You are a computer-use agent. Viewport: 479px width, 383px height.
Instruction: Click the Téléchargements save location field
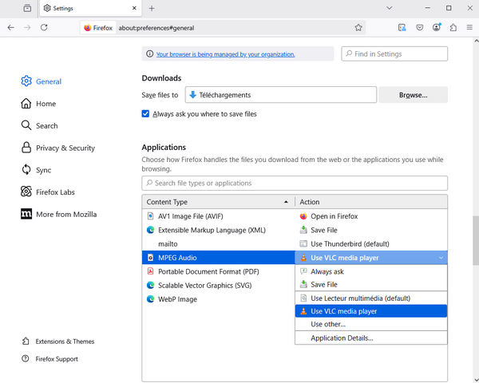click(280, 95)
